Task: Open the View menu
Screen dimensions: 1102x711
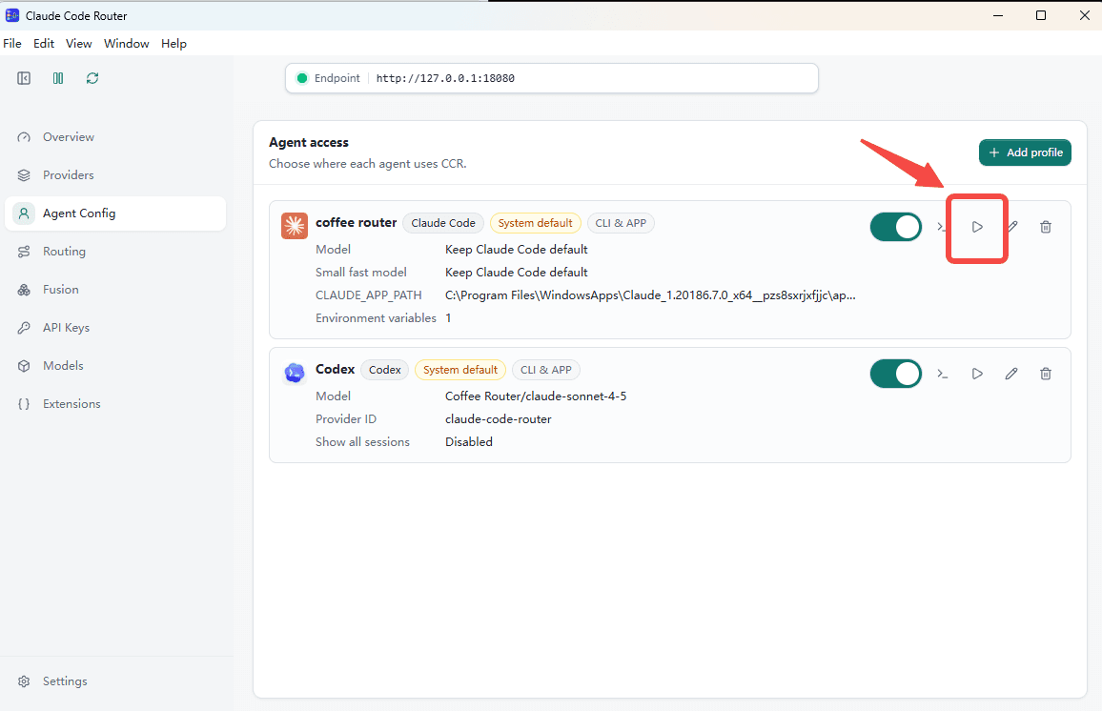Action: (x=79, y=44)
